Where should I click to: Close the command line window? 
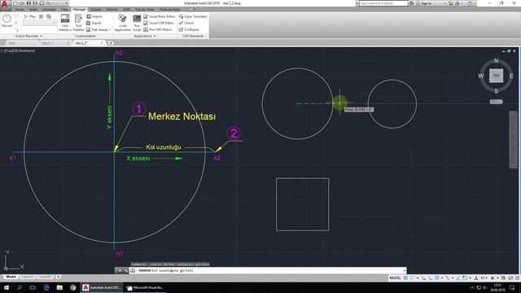(x=120, y=270)
